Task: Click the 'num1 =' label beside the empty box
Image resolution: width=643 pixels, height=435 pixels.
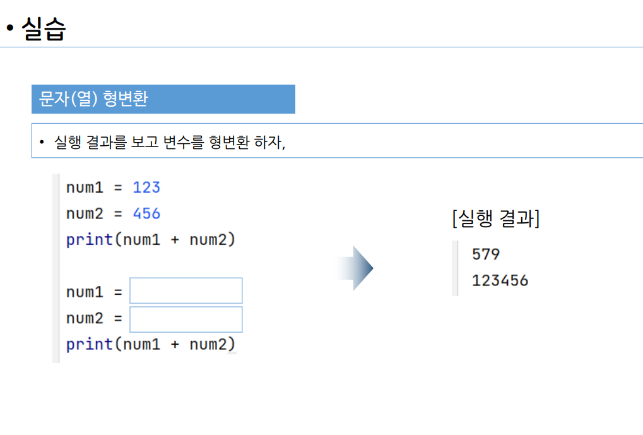Action: point(94,292)
